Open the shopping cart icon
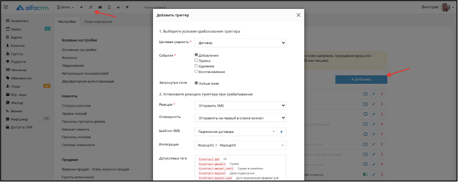This screenshot has width=458, height=182. (x=127, y=7)
